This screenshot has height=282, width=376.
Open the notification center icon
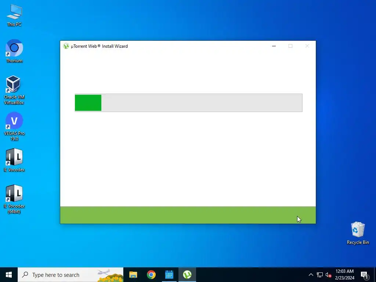click(364, 275)
